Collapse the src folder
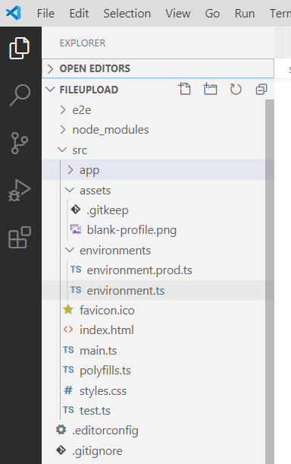 62,150
